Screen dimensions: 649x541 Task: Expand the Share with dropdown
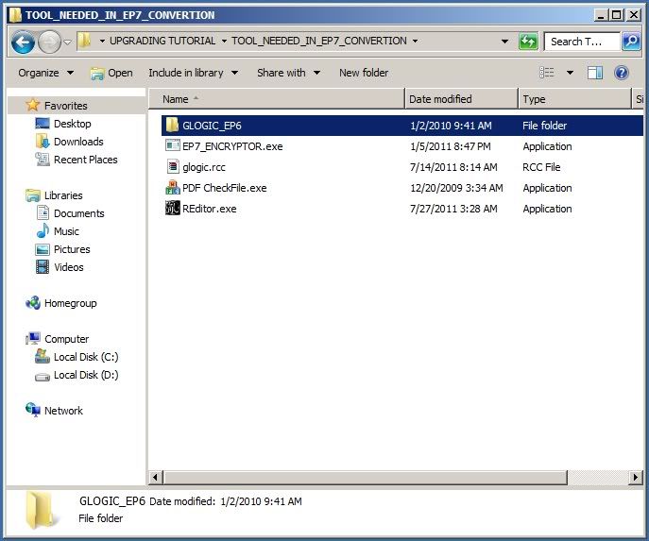(288, 73)
